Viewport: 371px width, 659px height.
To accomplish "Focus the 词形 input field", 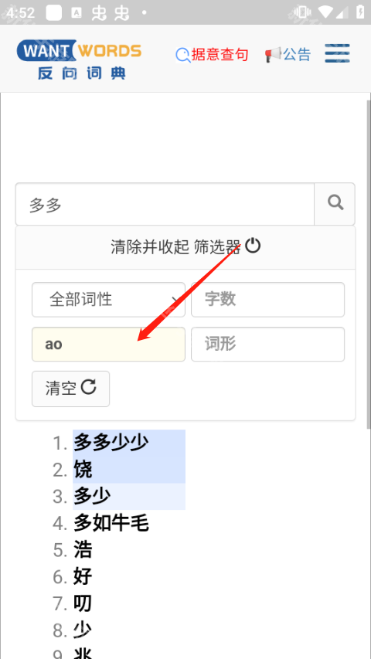I will point(268,345).
